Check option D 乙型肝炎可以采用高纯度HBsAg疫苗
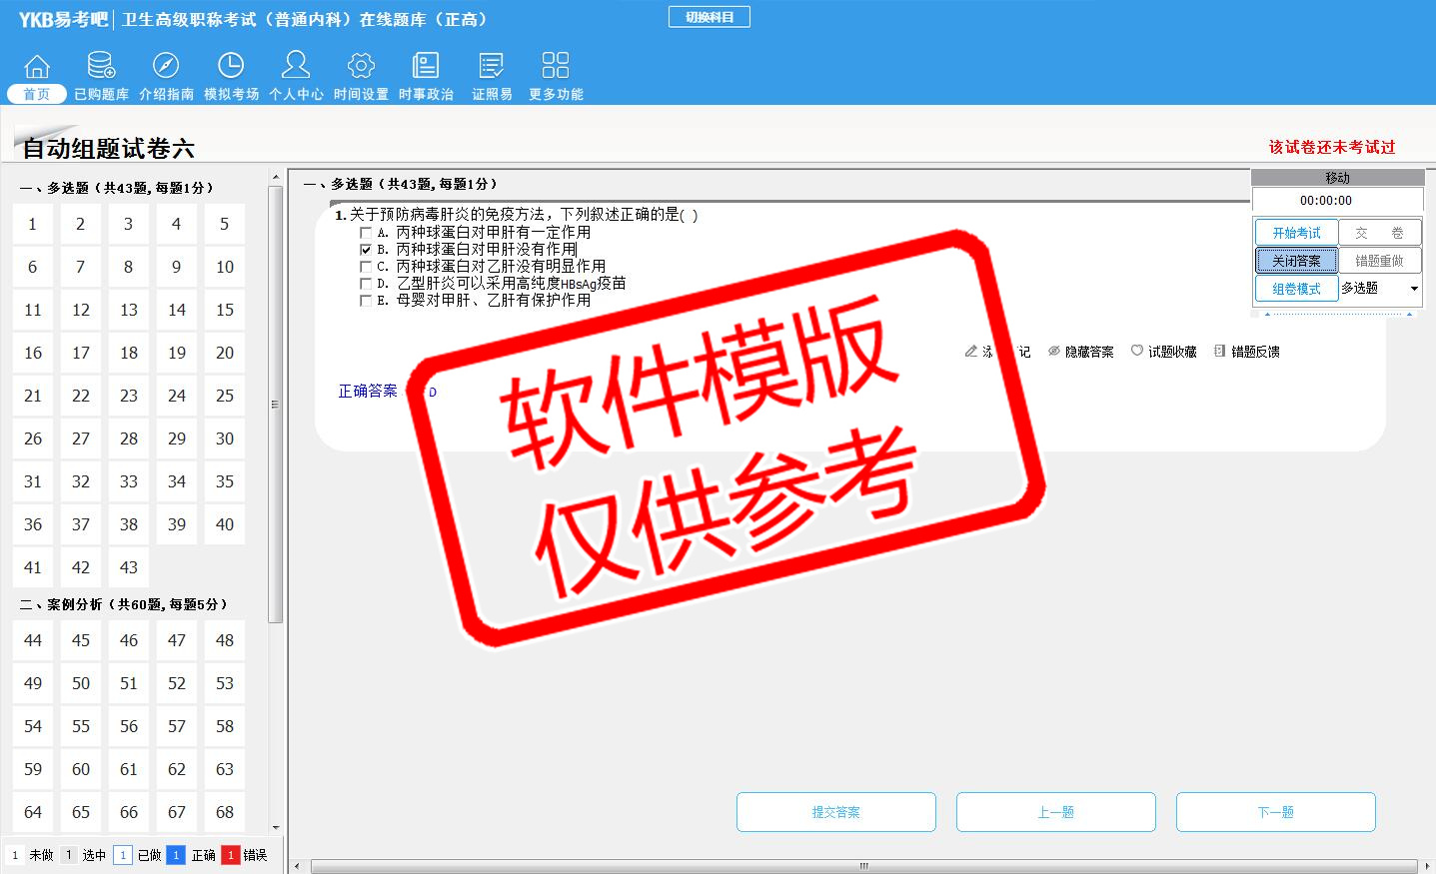The image size is (1436, 874). 366,284
